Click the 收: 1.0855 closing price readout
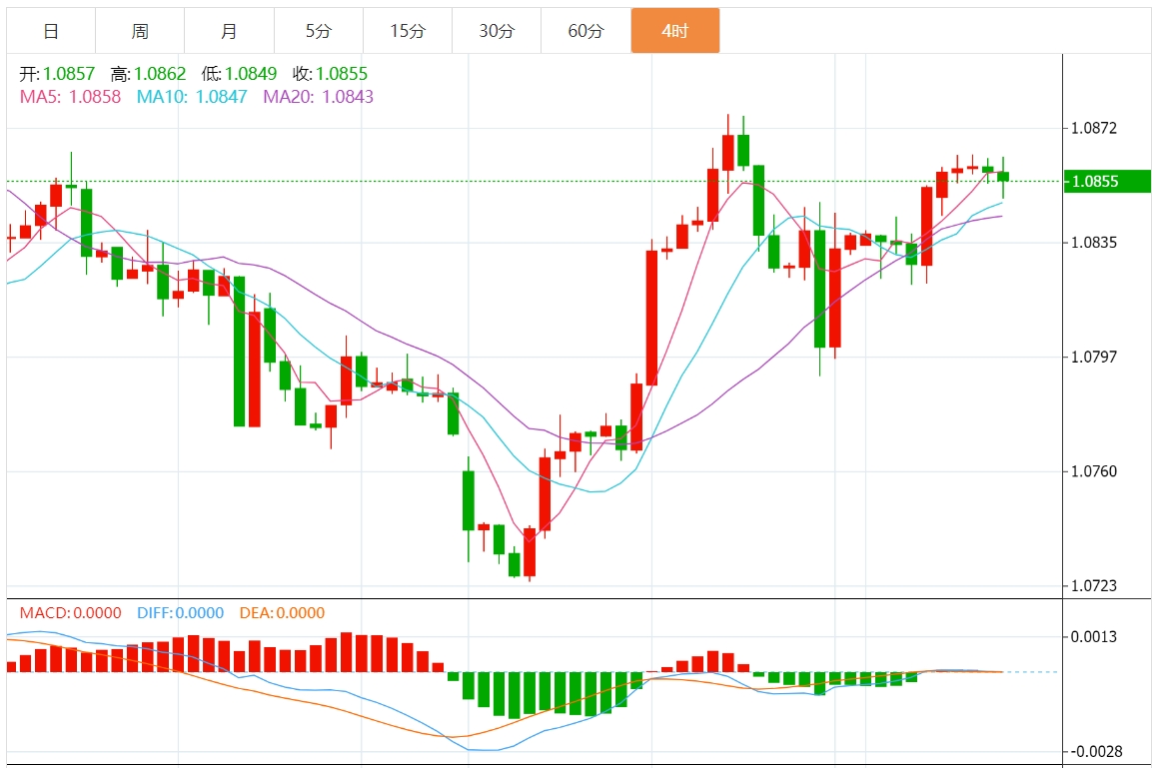The image size is (1166, 768). pyautogui.click(x=330, y=74)
